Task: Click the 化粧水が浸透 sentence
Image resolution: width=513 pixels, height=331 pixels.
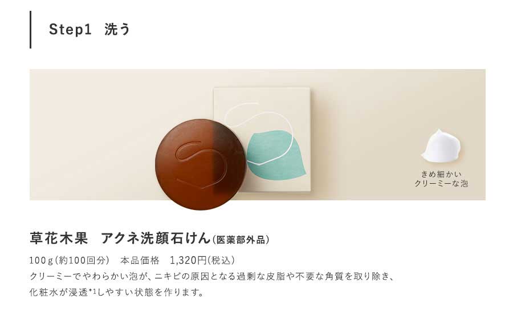Action: tap(116, 292)
